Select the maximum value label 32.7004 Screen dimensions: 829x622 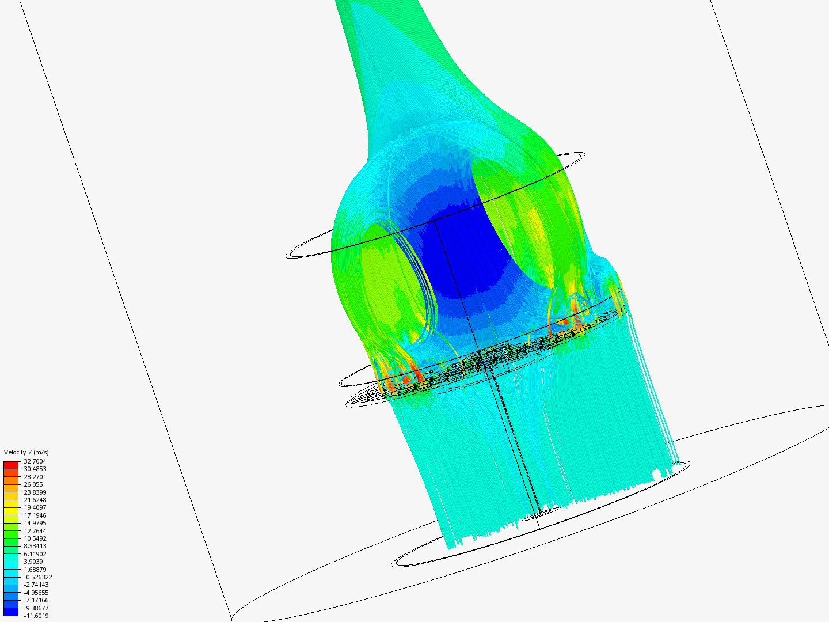[x=35, y=461]
